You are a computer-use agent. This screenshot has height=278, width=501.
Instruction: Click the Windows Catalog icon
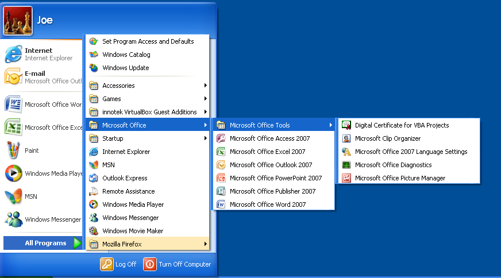[94, 55]
